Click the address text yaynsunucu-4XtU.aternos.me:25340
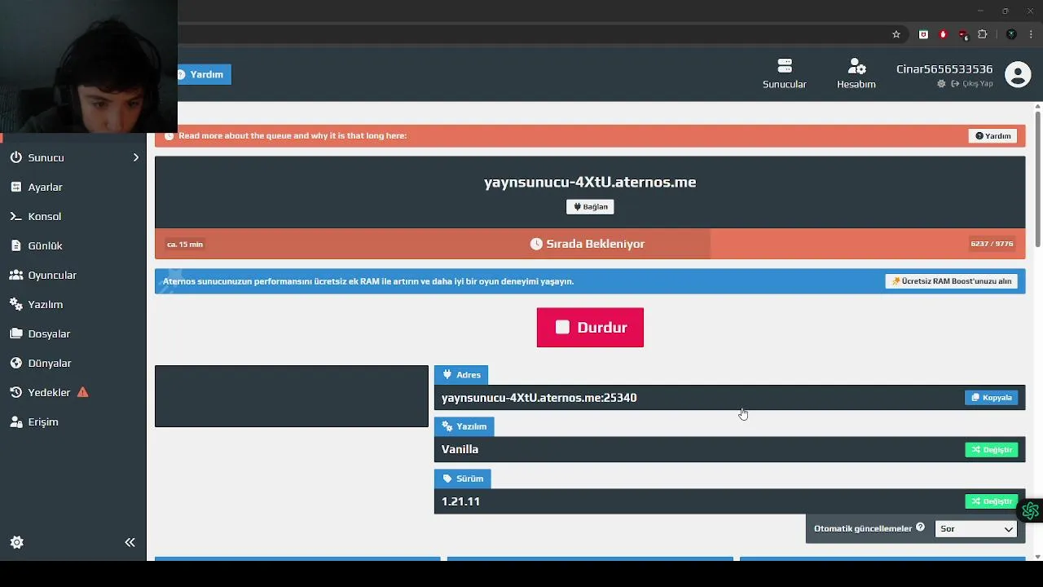 click(539, 398)
